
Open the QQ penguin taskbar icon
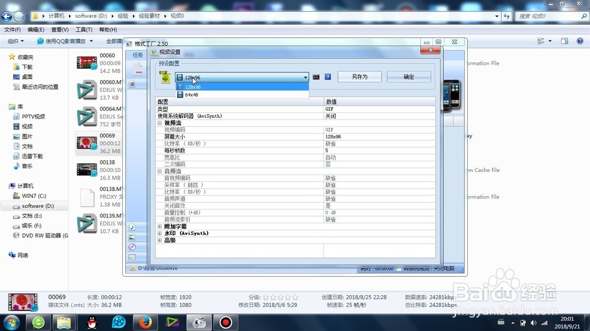[92, 323]
